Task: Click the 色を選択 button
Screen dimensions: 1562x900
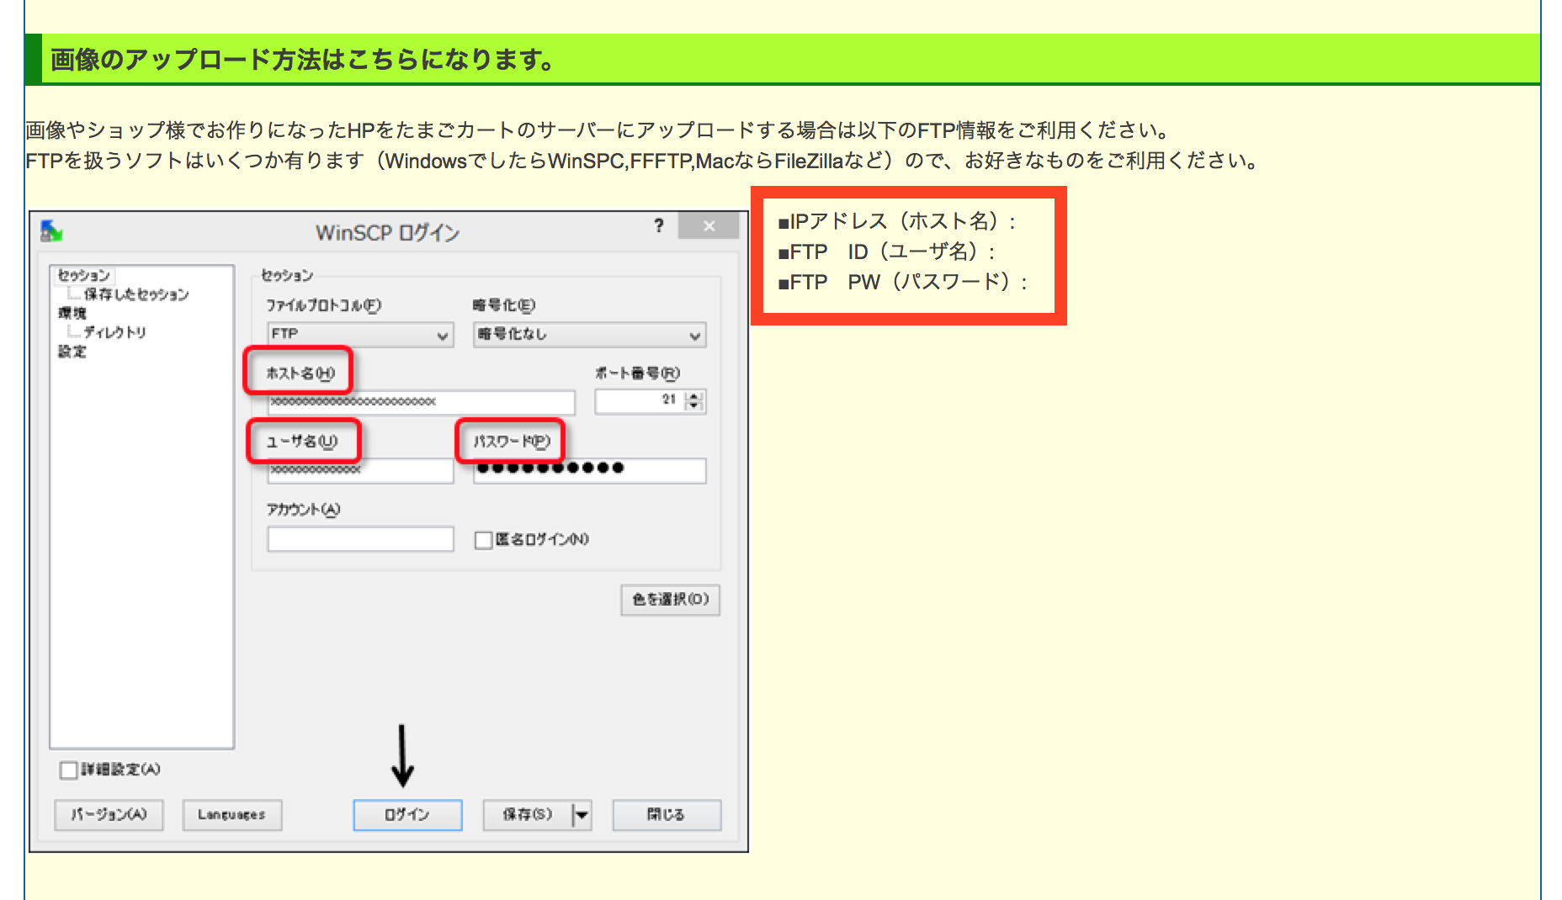Action: pos(670,600)
